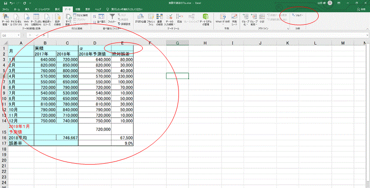Viewport: 370px width, 188px height.
Task: Open the Insert (挿入) ribbon tab
Action: (27, 9)
